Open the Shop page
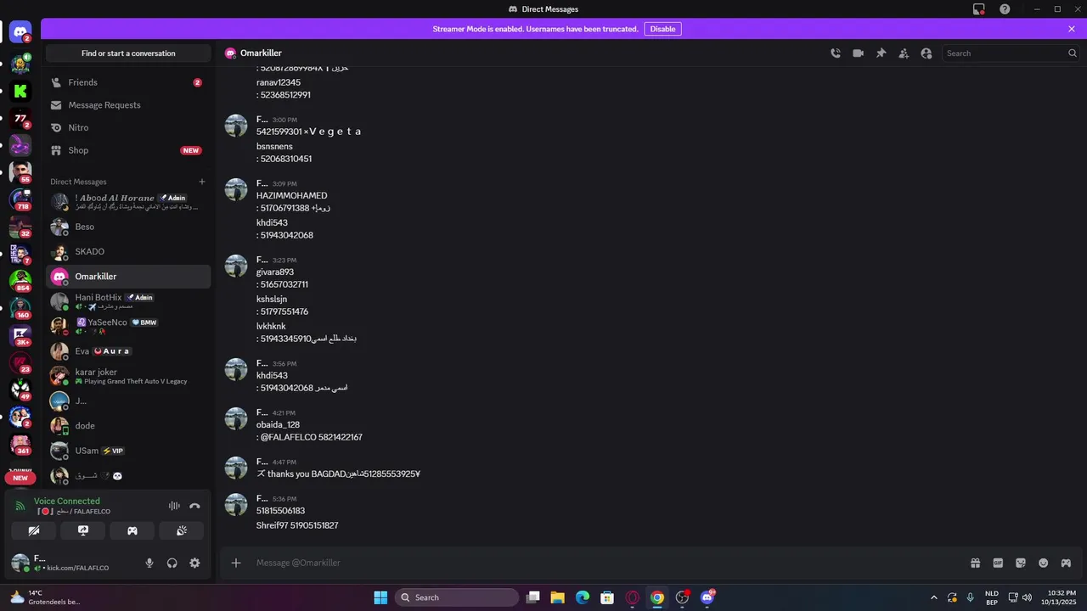The height and width of the screenshot is (611, 1087). pos(128,150)
